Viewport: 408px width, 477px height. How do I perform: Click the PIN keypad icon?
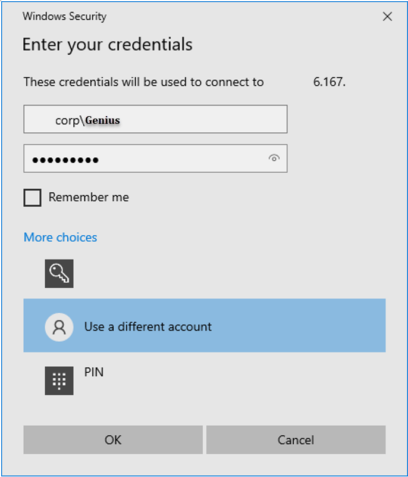[x=59, y=381]
